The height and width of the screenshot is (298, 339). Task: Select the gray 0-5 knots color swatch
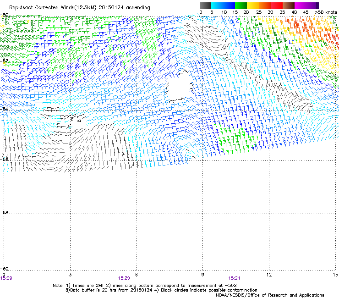point(205,6)
